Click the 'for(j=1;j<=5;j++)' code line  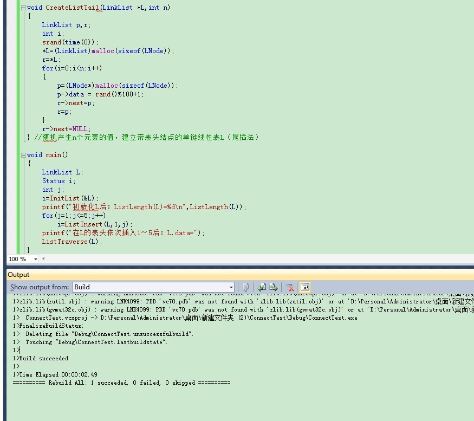point(74,216)
